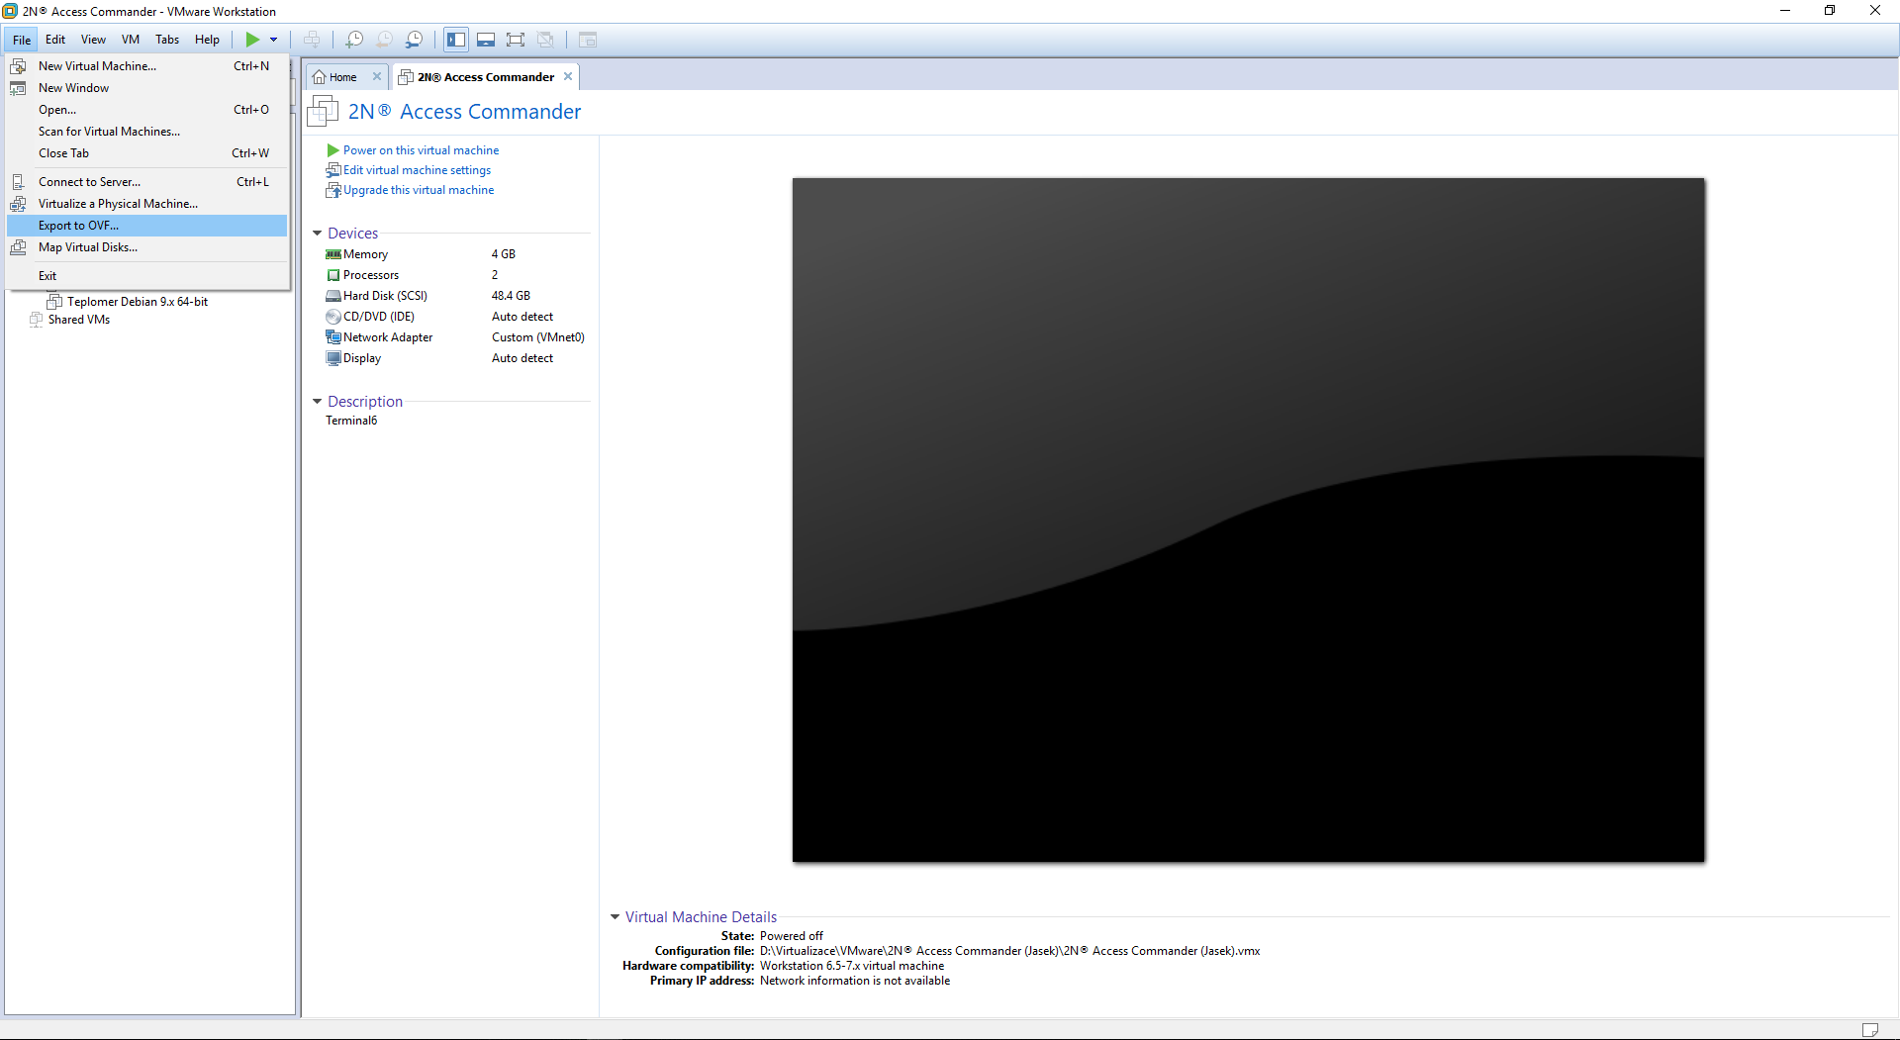
Task: Choose Open... in the File menu
Action: pos(146,110)
